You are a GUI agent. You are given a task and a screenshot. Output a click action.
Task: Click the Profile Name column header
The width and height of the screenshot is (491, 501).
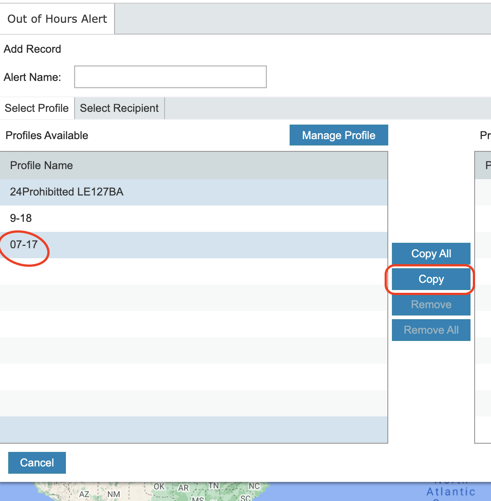click(41, 165)
